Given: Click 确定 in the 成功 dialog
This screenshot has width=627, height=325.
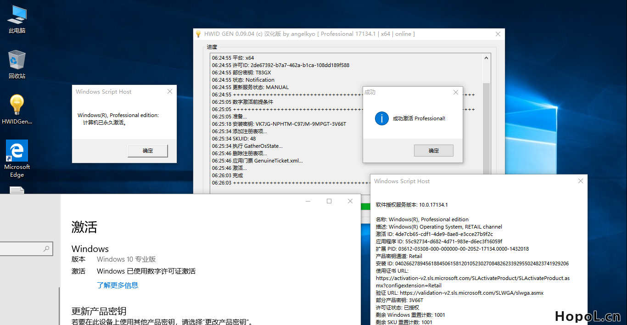Looking at the screenshot, I should tap(434, 151).
